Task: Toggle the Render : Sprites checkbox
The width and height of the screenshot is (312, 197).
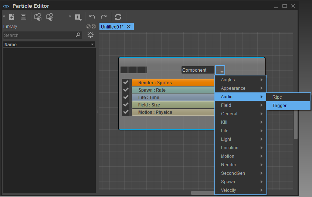Action: (x=126, y=82)
